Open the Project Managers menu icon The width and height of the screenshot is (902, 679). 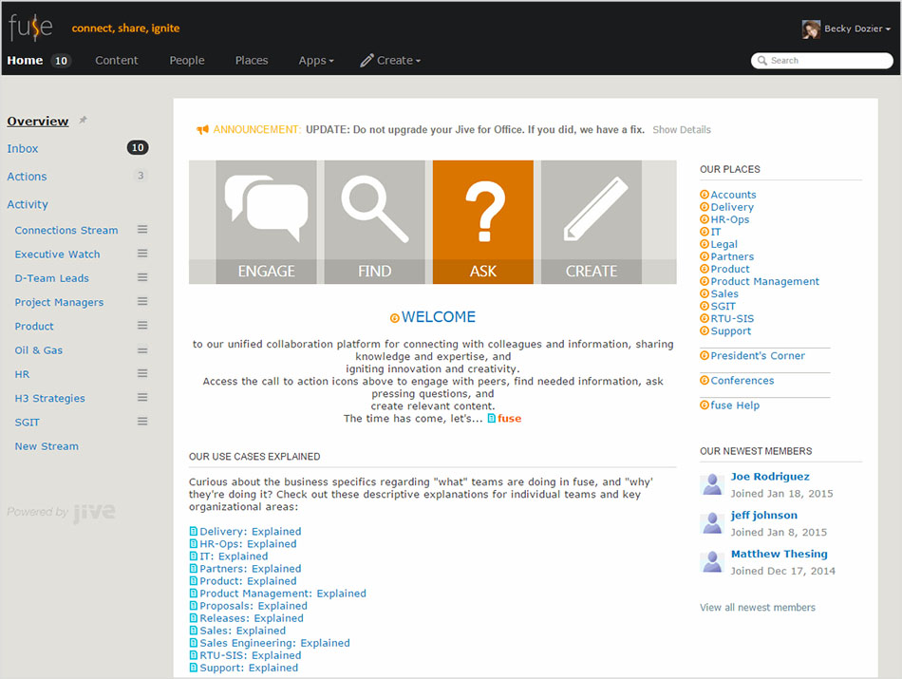[x=142, y=302]
